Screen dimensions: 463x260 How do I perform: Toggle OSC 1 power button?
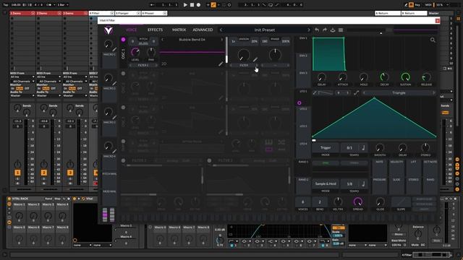click(x=123, y=40)
